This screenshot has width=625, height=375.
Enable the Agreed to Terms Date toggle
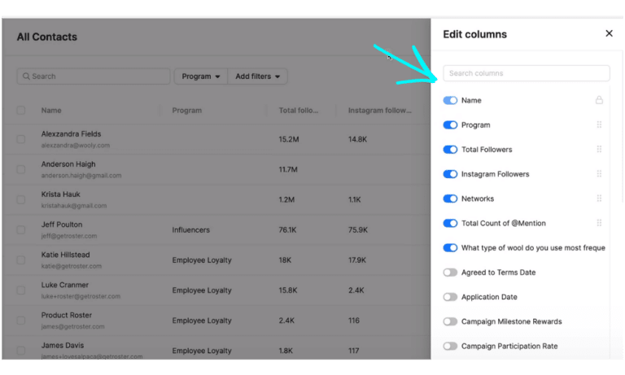coord(450,273)
